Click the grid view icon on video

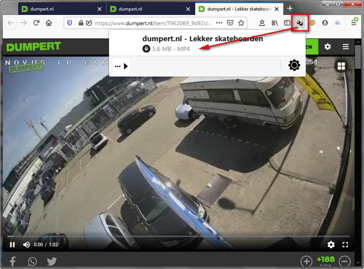pos(341,66)
